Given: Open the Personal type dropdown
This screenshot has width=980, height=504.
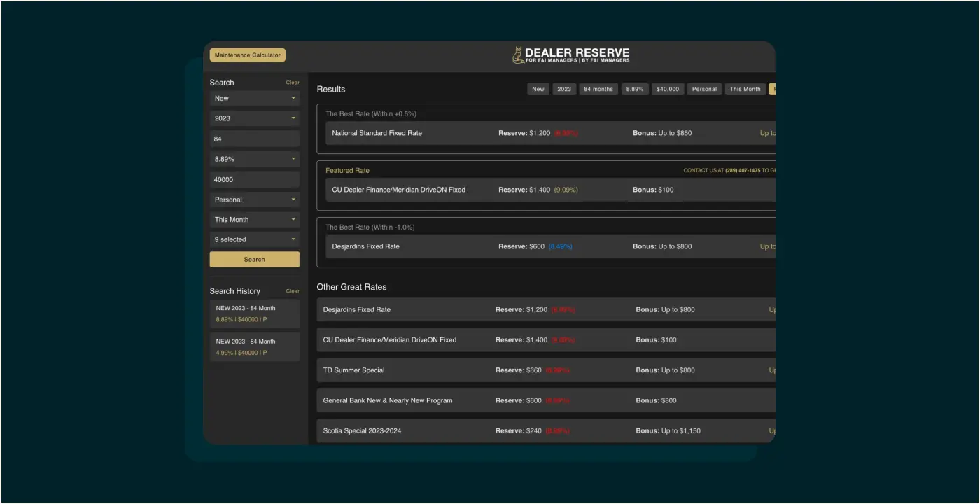Looking at the screenshot, I should [x=255, y=199].
